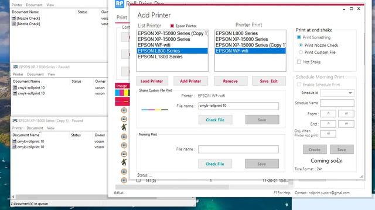The height and width of the screenshot is (210, 375).
Task: Enable the Not Shake checkbox
Action: click(299, 62)
